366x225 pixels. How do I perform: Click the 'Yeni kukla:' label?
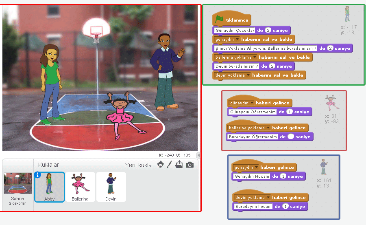click(x=139, y=165)
